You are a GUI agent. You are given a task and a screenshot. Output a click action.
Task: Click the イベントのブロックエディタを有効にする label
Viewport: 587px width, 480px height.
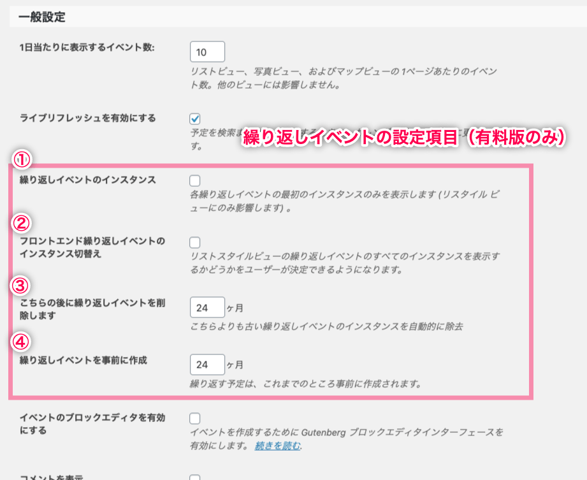tap(92, 424)
